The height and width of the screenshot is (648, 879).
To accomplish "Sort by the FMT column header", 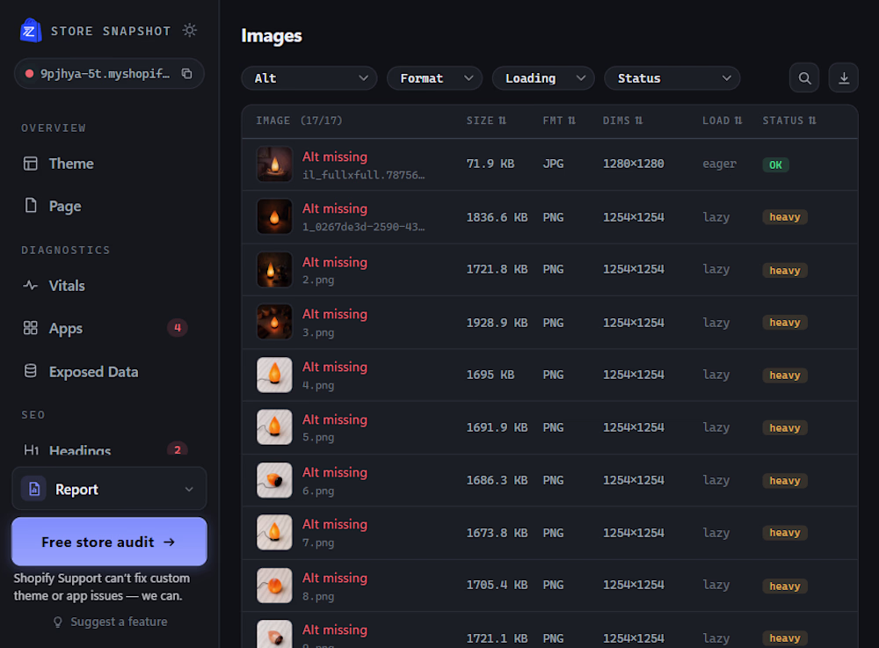I will (x=559, y=120).
